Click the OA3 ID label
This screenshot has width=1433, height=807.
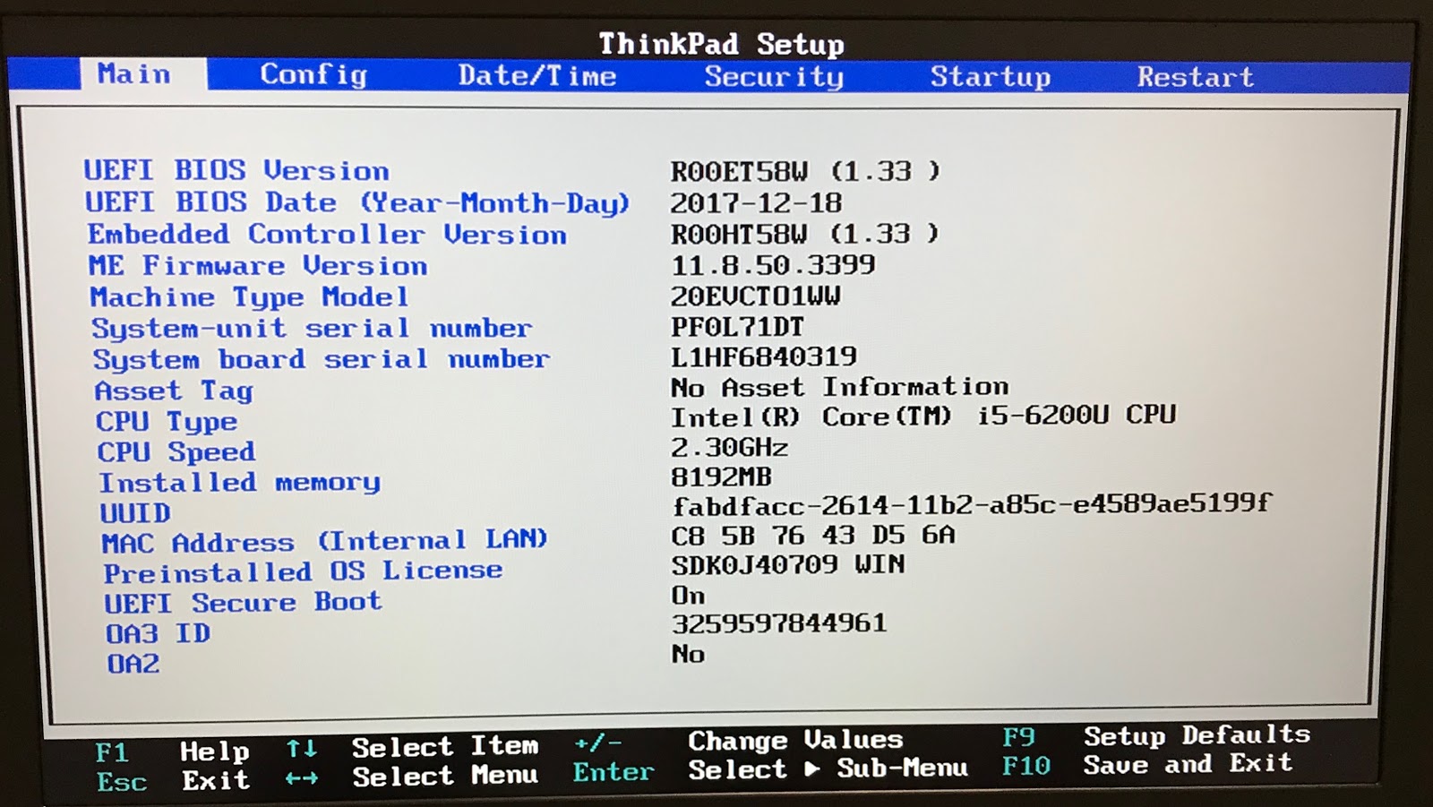click(158, 633)
